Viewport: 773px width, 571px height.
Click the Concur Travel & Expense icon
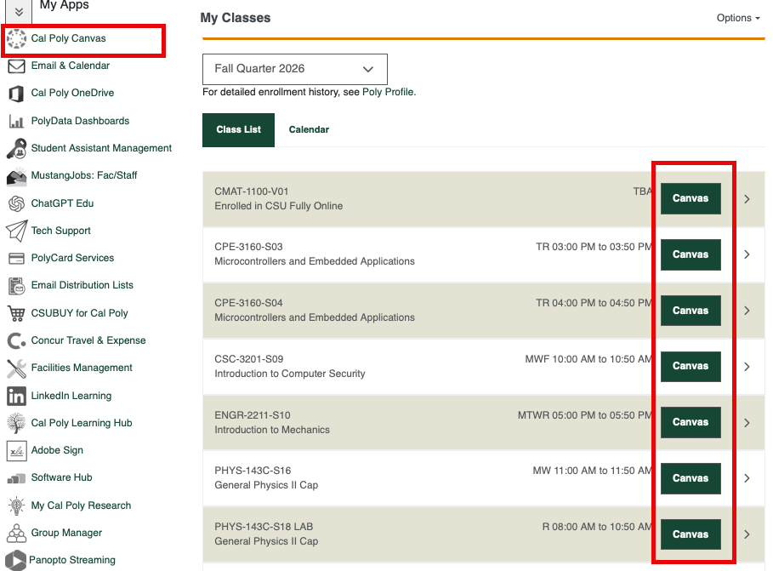(x=16, y=340)
